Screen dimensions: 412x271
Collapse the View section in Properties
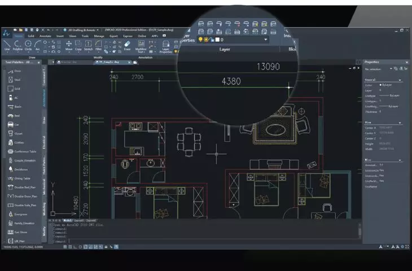(400, 123)
